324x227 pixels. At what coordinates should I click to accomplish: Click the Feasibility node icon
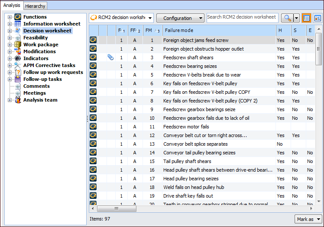coord(18,38)
